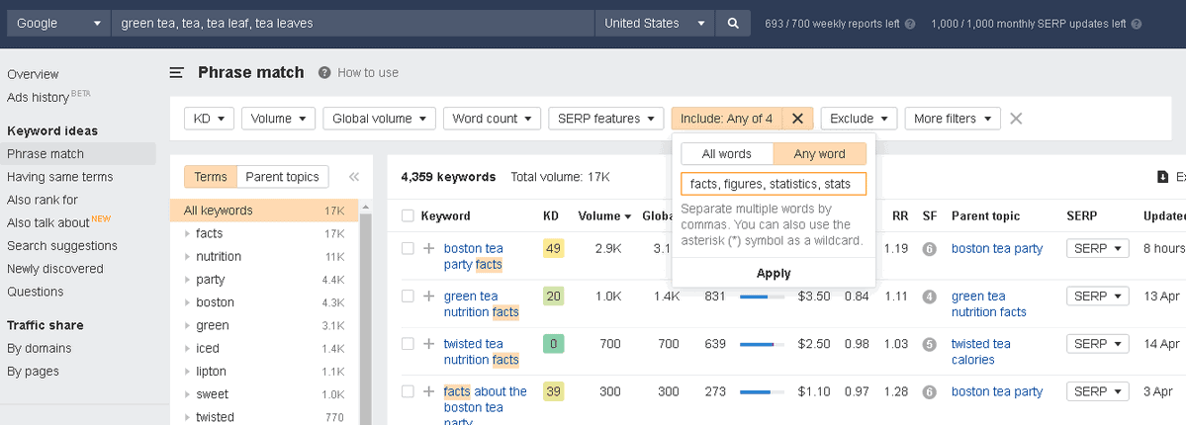Screen dimensions: 1186x425
Task: Open Also talk about report
Action: (48, 223)
